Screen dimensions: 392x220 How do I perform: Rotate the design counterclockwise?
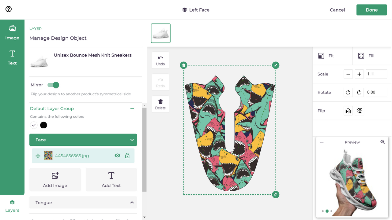(348, 92)
